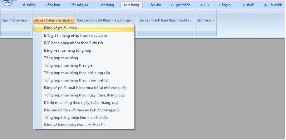Go to the Tồn kho tab

coord(155,5)
